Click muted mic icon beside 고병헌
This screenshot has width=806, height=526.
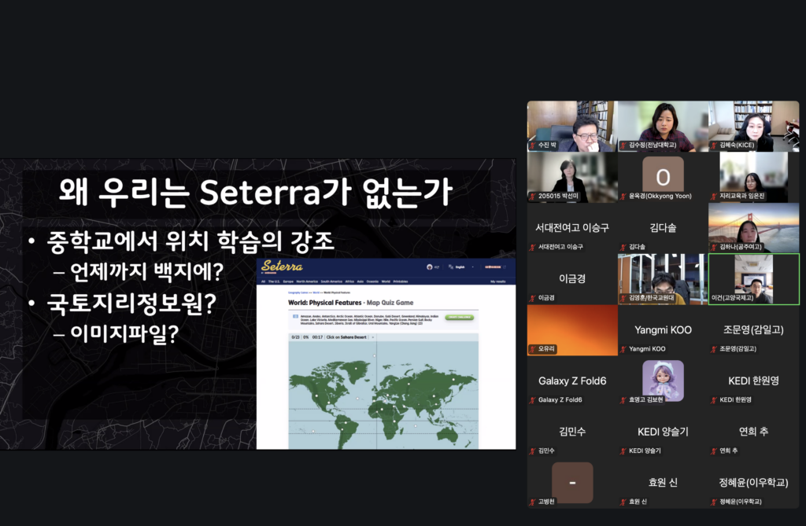point(533,502)
